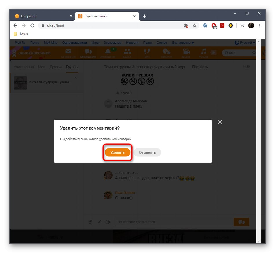Cancel with the Отменить button
The height and width of the screenshot is (253, 275).
pos(147,152)
